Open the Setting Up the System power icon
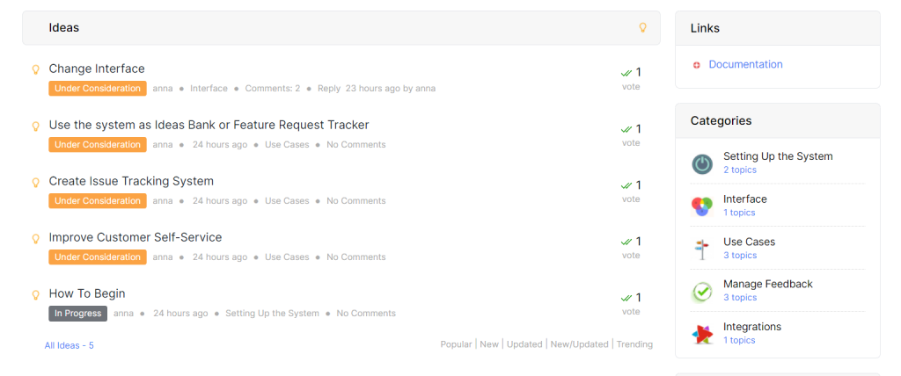Screen dimensions: 901x376 point(701,164)
